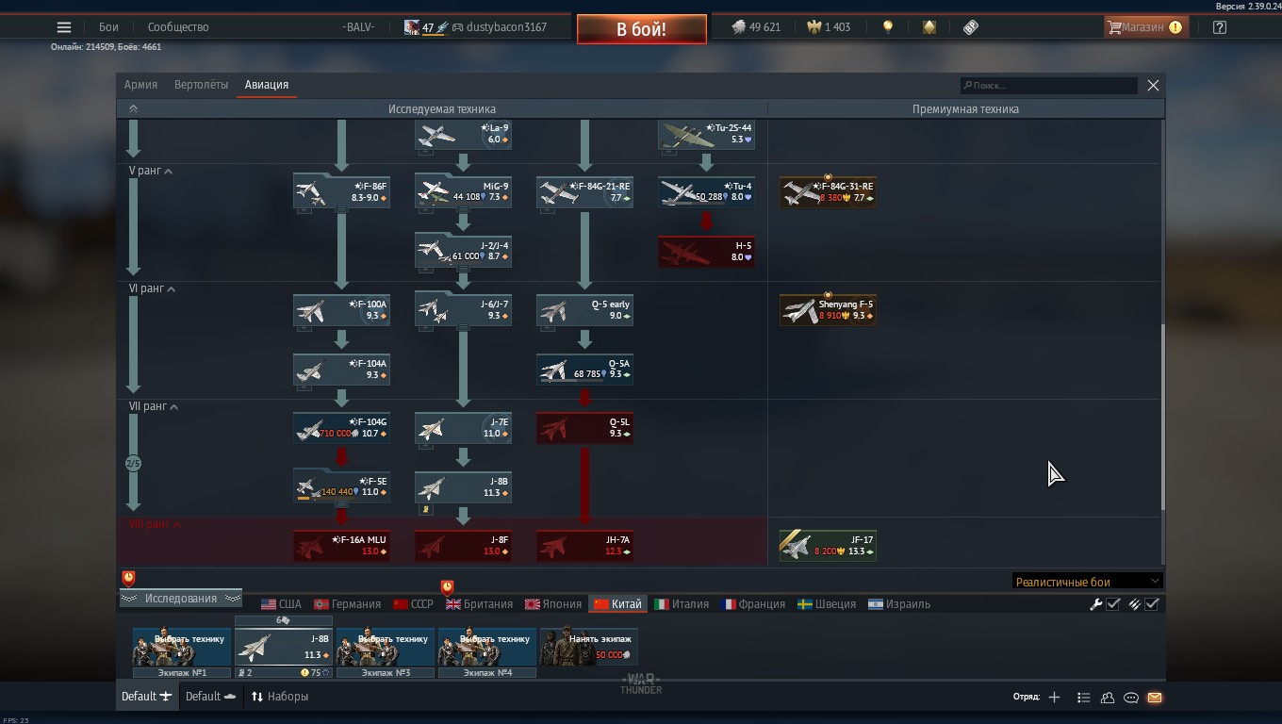Viewport: 1282px width, 724px height.
Task: Collapse the Исследования panel
Action: (x=181, y=599)
